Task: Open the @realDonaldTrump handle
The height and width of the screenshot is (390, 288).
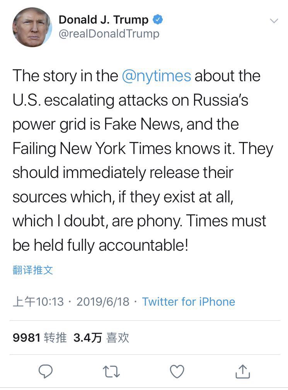Action: tap(109, 34)
